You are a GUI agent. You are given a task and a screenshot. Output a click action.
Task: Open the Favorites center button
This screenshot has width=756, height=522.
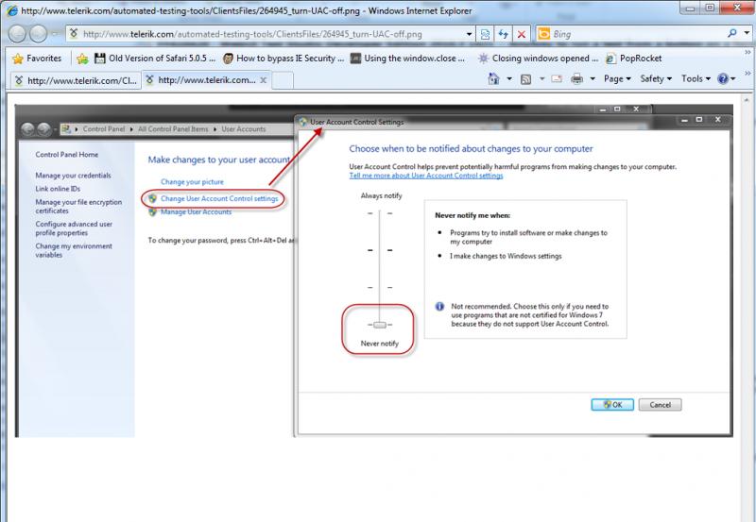point(38,59)
